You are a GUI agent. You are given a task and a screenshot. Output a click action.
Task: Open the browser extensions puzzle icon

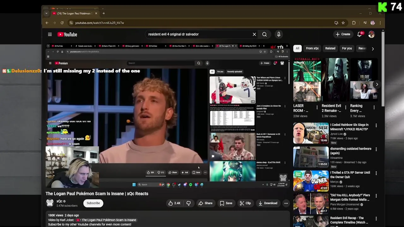pos(354,23)
